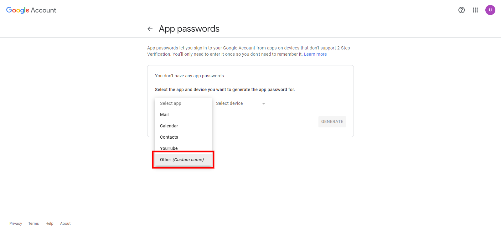Open the About footer link

click(x=65, y=223)
